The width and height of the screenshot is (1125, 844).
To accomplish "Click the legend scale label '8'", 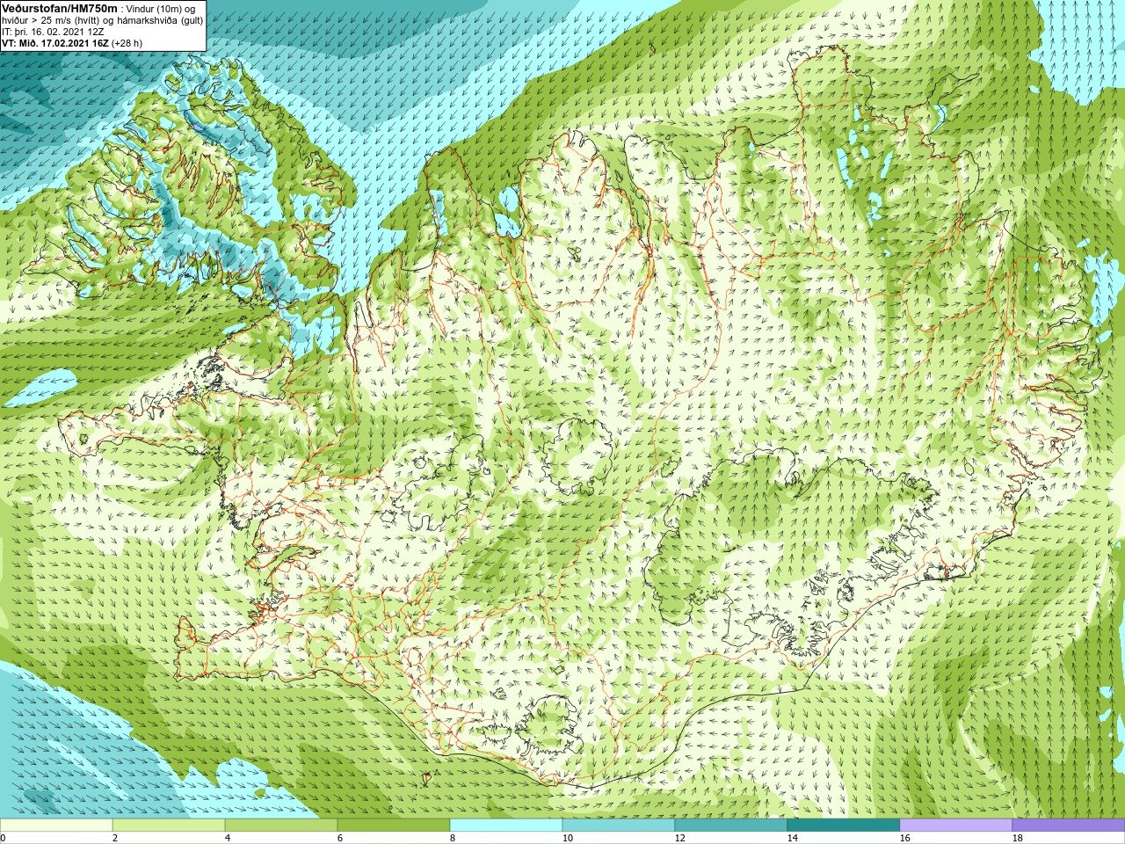I will click(x=453, y=838).
